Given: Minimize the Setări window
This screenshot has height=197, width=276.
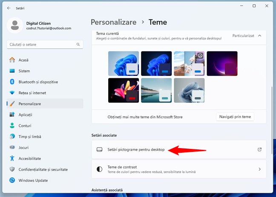Looking at the screenshot, I should click(x=241, y=6).
